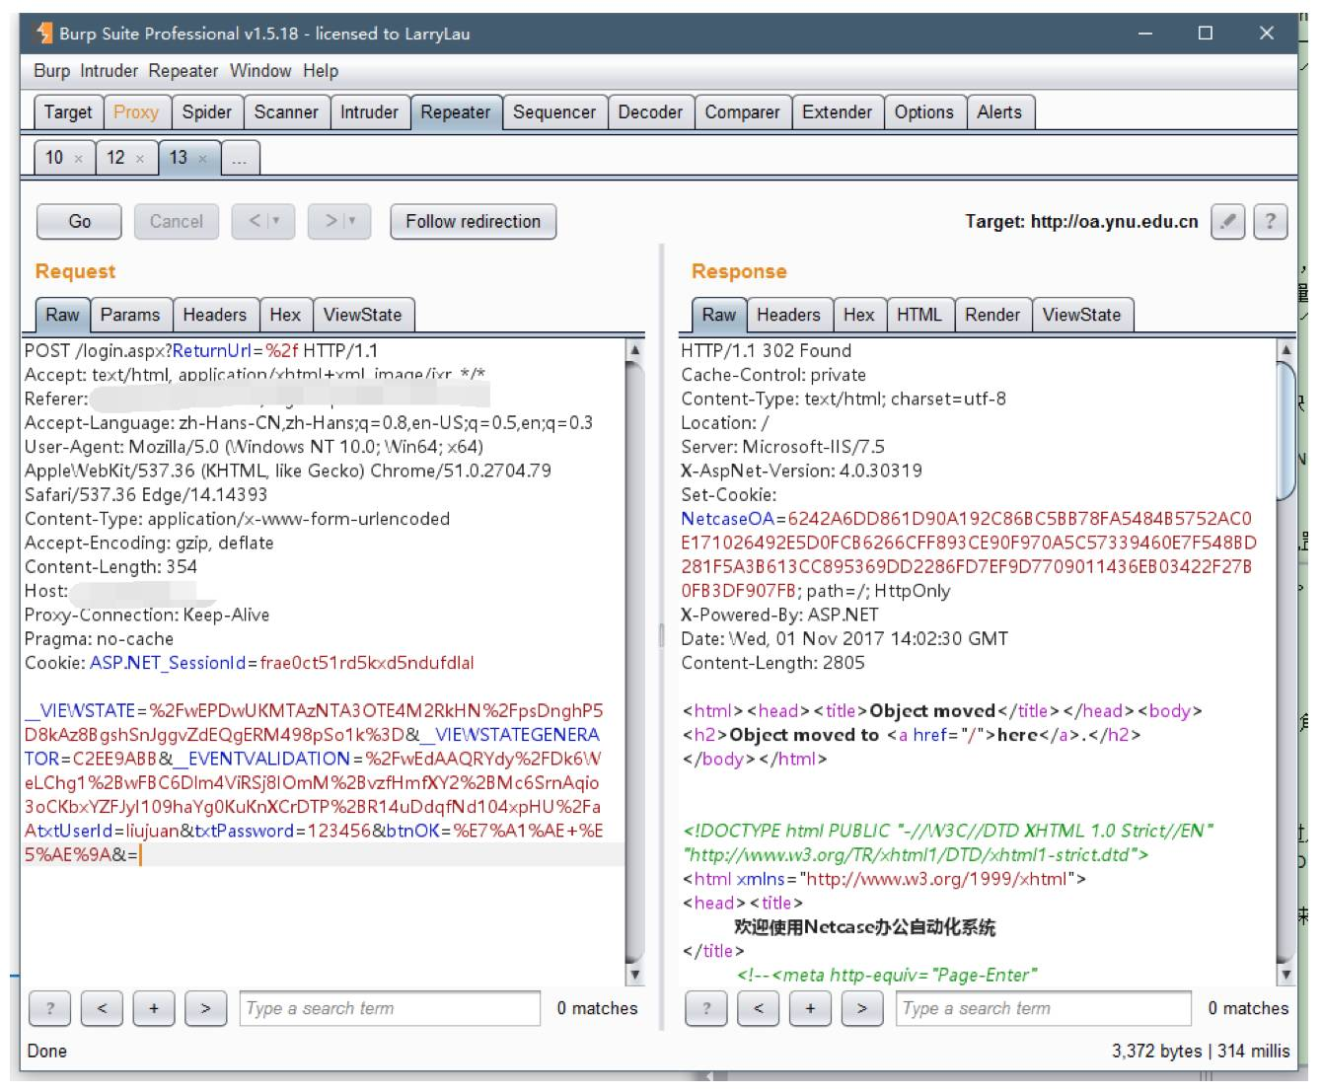This screenshot has width=1322, height=1091.
Task: Click plus options button in request search
Action: click(x=153, y=1008)
